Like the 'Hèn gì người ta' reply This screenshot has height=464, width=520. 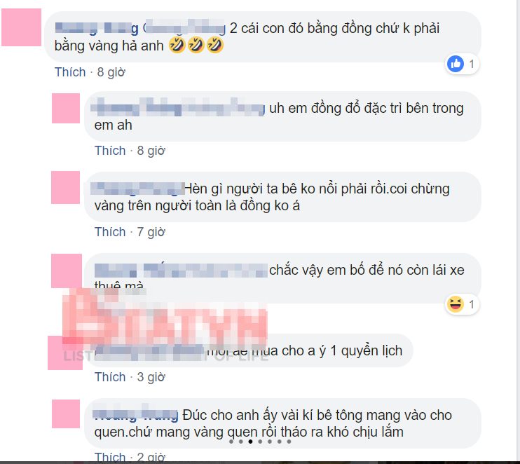point(110,232)
